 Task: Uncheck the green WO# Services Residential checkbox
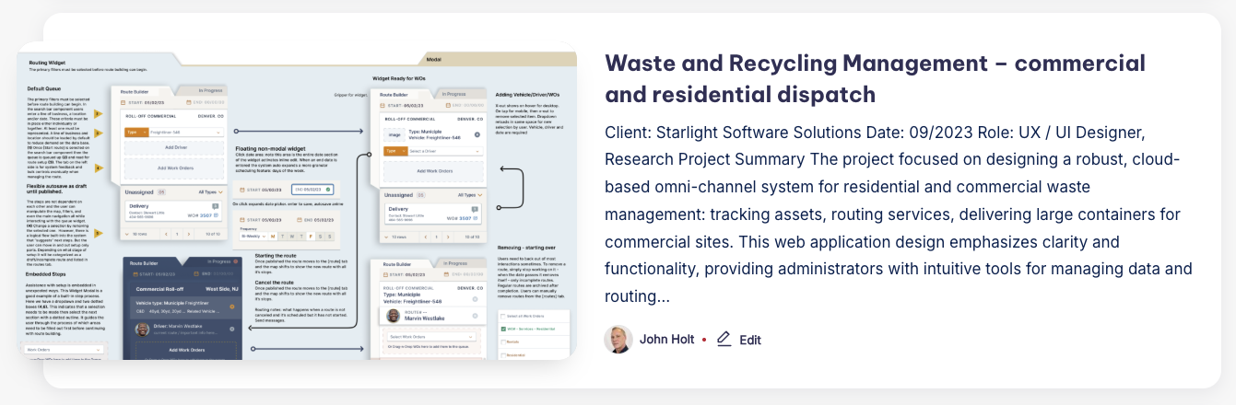click(x=502, y=327)
